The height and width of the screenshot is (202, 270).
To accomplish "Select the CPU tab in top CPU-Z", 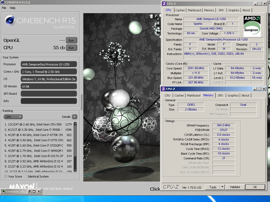I will (x=168, y=10).
